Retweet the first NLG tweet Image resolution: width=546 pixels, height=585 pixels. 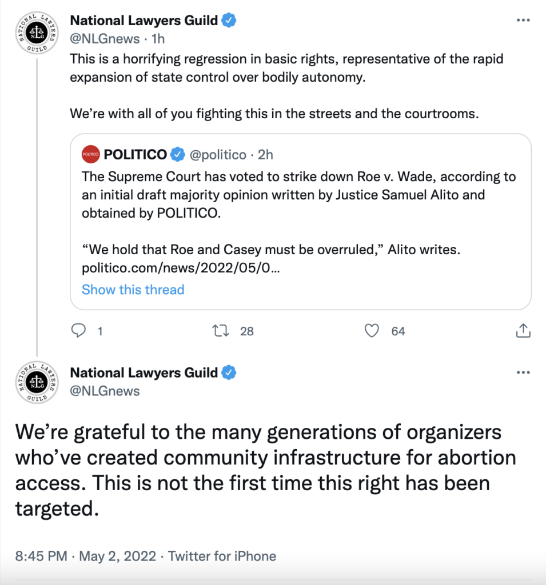pyautogui.click(x=219, y=331)
